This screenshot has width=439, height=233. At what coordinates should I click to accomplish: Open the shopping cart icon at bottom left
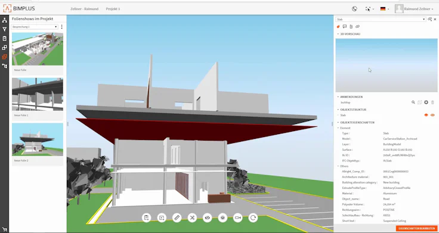(x=5, y=228)
